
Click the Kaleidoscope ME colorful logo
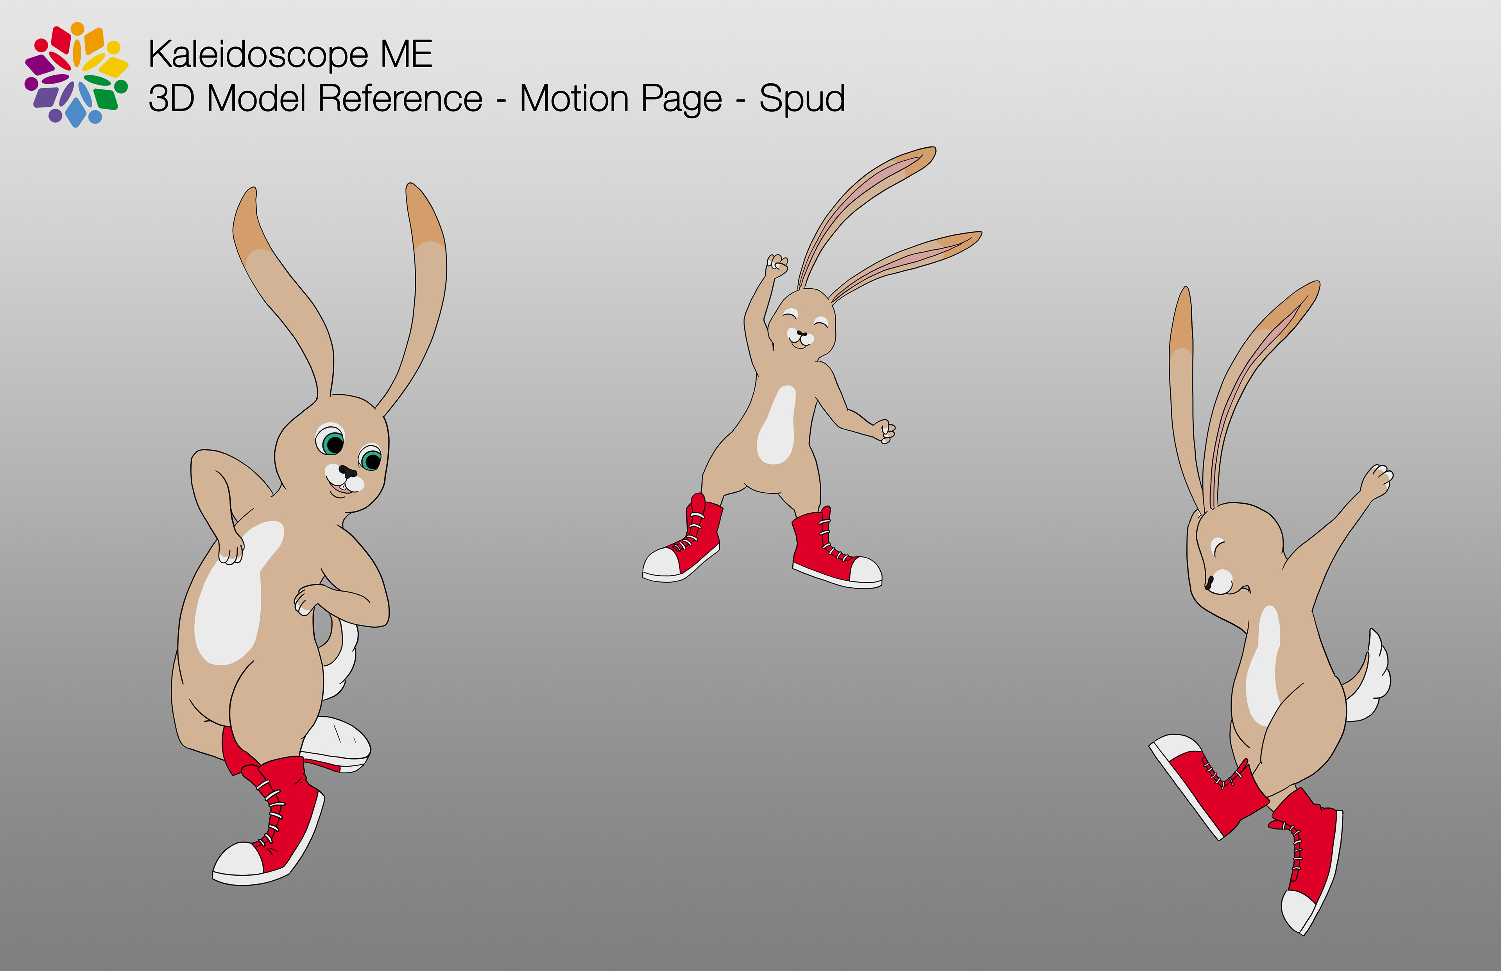[76, 74]
